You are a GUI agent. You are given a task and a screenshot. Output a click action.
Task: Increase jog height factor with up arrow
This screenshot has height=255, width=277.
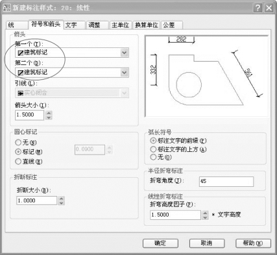(x=205, y=213)
